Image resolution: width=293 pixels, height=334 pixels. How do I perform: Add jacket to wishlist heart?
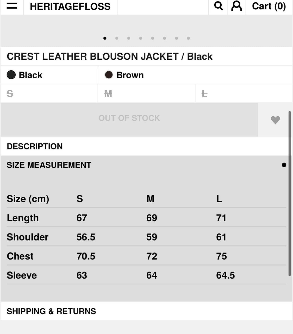(x=275, y=120)
